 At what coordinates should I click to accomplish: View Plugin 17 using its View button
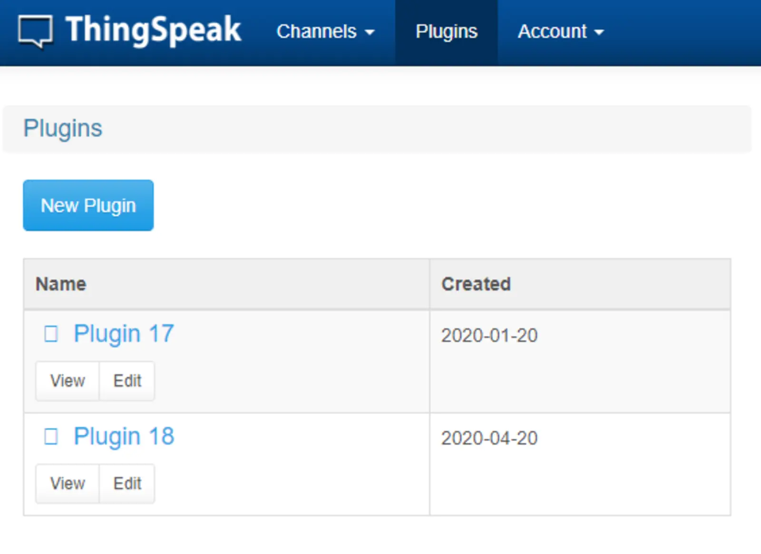click(68, 381)
